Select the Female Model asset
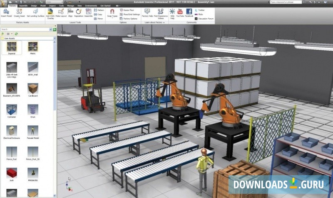 (x=33, y=132)
